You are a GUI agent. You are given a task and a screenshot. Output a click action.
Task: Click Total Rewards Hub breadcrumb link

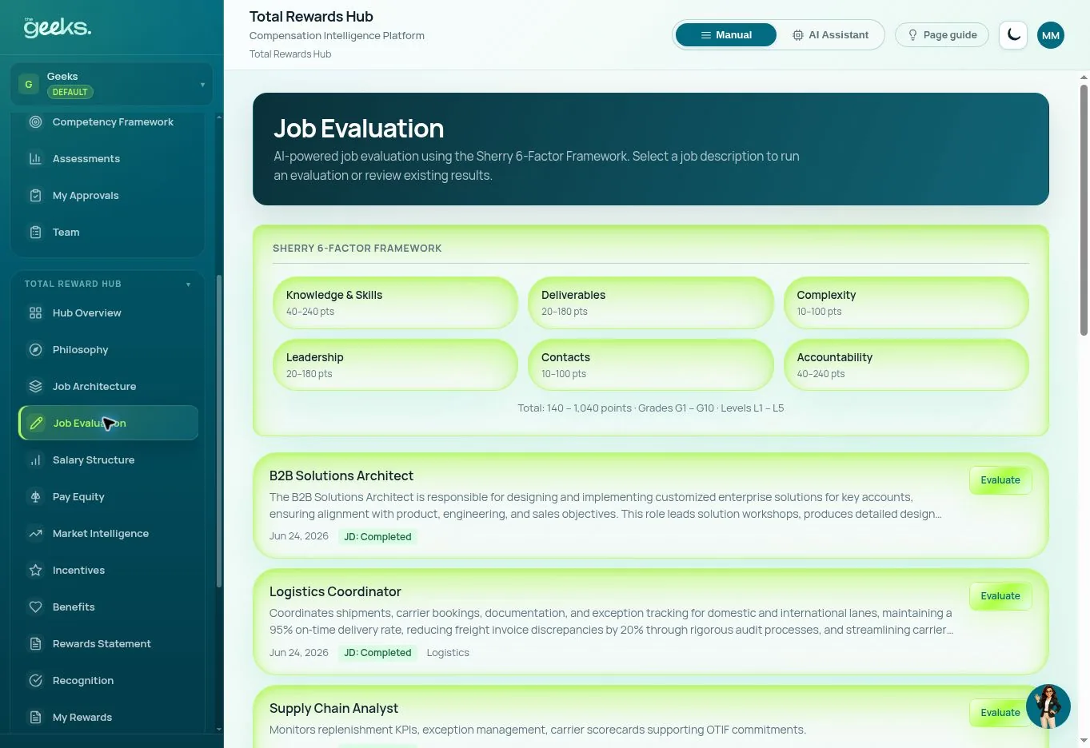pos(290,54)
